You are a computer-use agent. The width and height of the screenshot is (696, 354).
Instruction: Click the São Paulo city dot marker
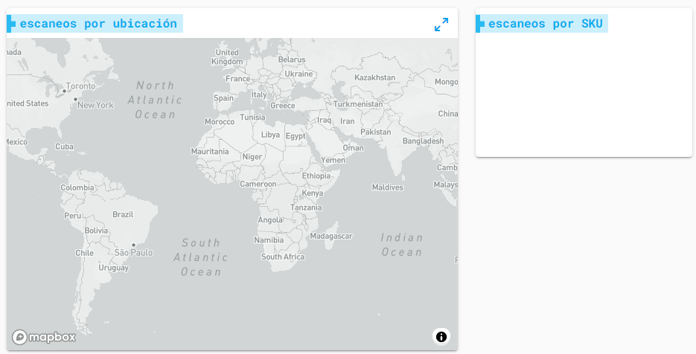134,245
